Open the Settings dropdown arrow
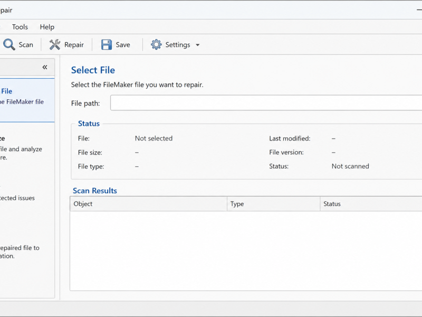The width and height of the screenshot is (422, 317). tap(197, 45)
